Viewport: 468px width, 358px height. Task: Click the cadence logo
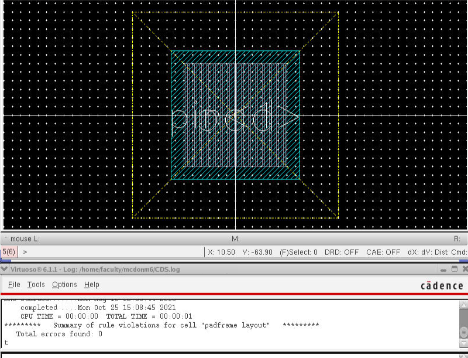point(442,286)
